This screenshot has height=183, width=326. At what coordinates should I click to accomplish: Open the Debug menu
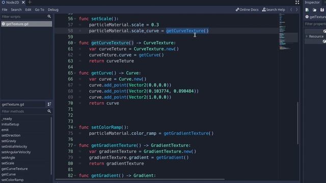click(53, 10)
